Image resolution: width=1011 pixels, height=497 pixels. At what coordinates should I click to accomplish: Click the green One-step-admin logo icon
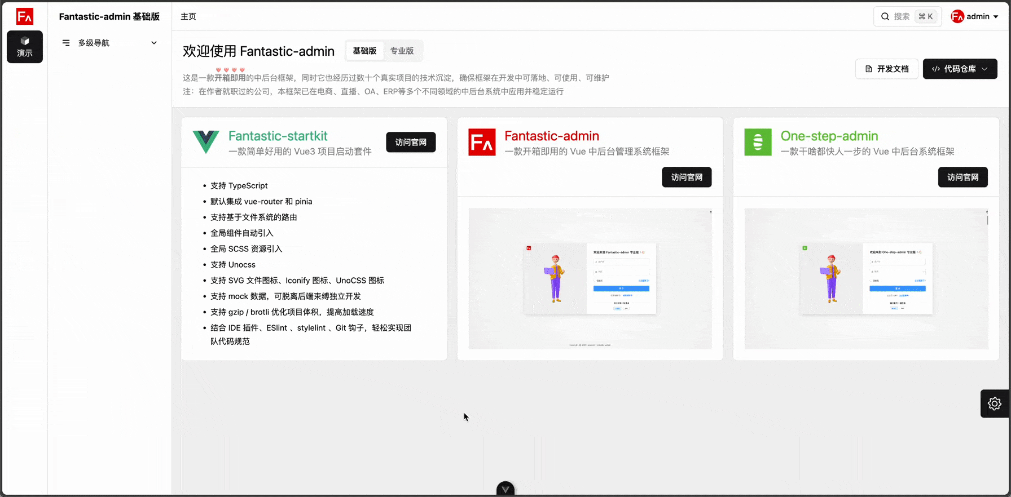click(758, 142)
